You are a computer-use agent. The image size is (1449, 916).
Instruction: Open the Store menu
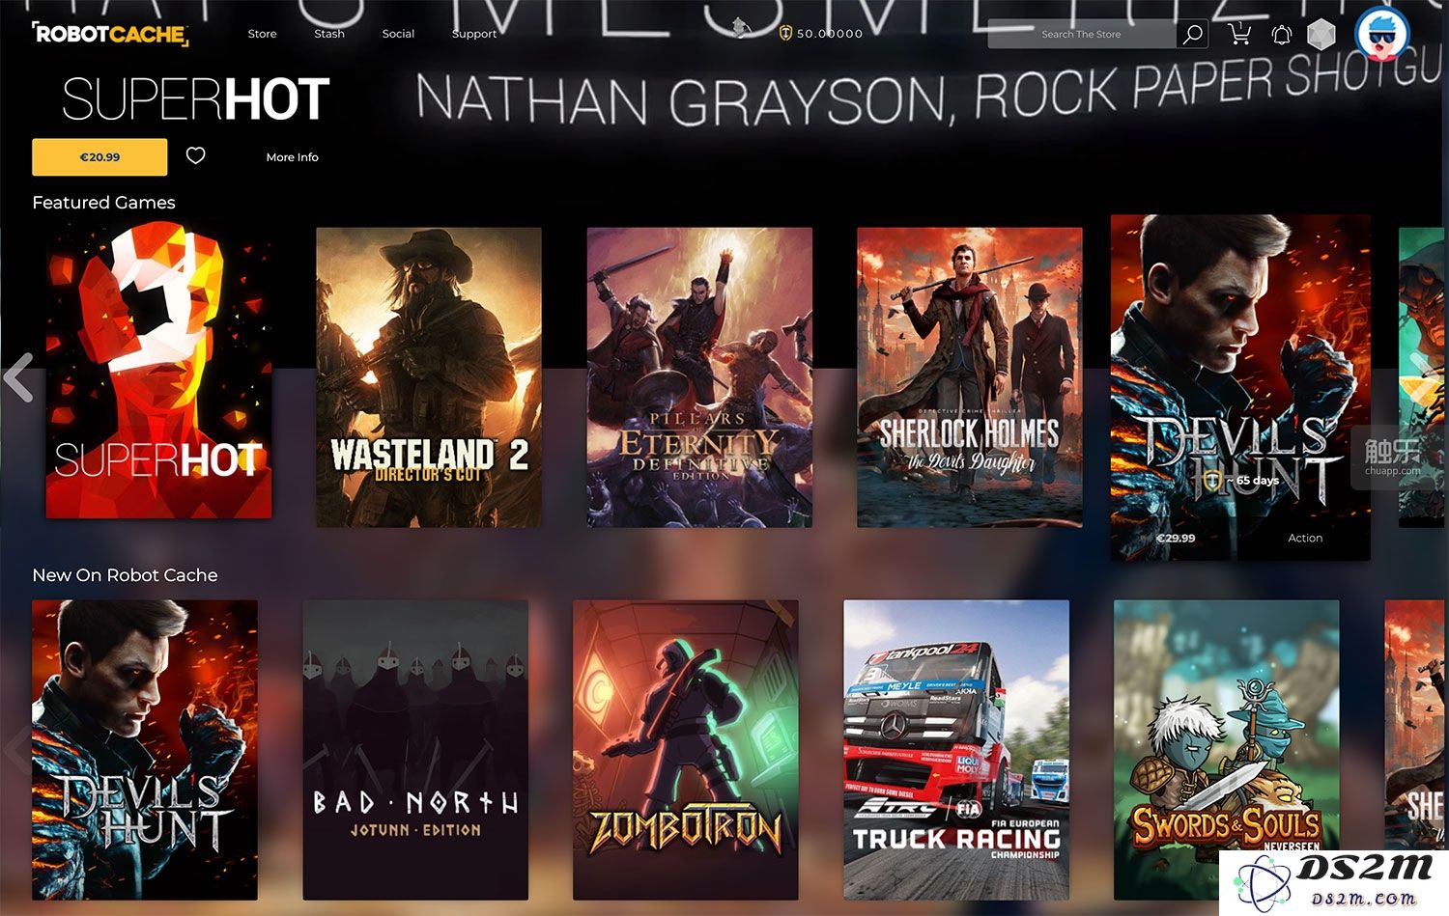tap(262, 34)
